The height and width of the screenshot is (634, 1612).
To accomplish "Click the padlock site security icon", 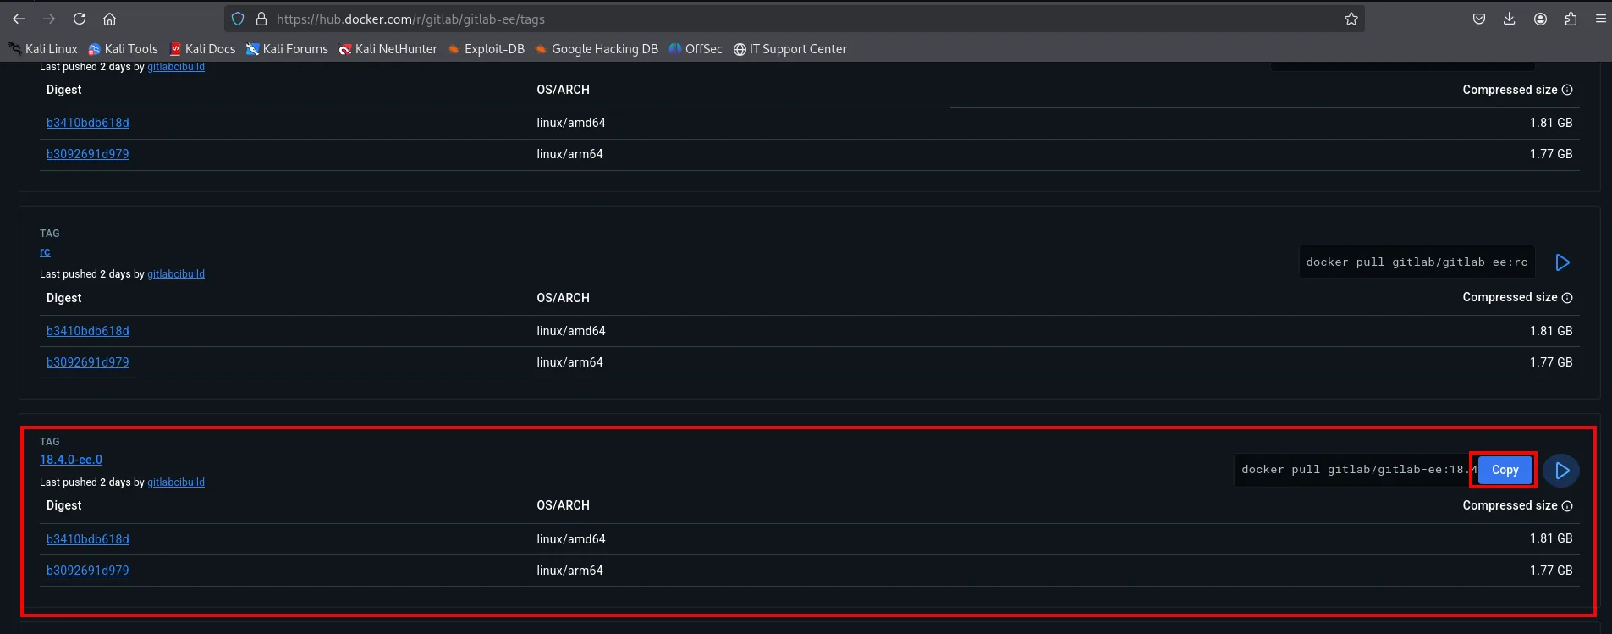I will click(x=261, y=19).
